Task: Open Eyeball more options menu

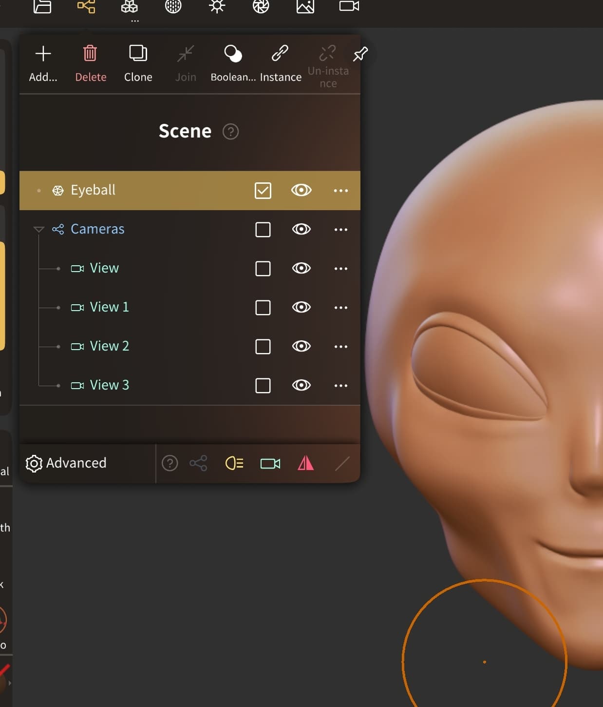Action: click(x=341, y=191)
